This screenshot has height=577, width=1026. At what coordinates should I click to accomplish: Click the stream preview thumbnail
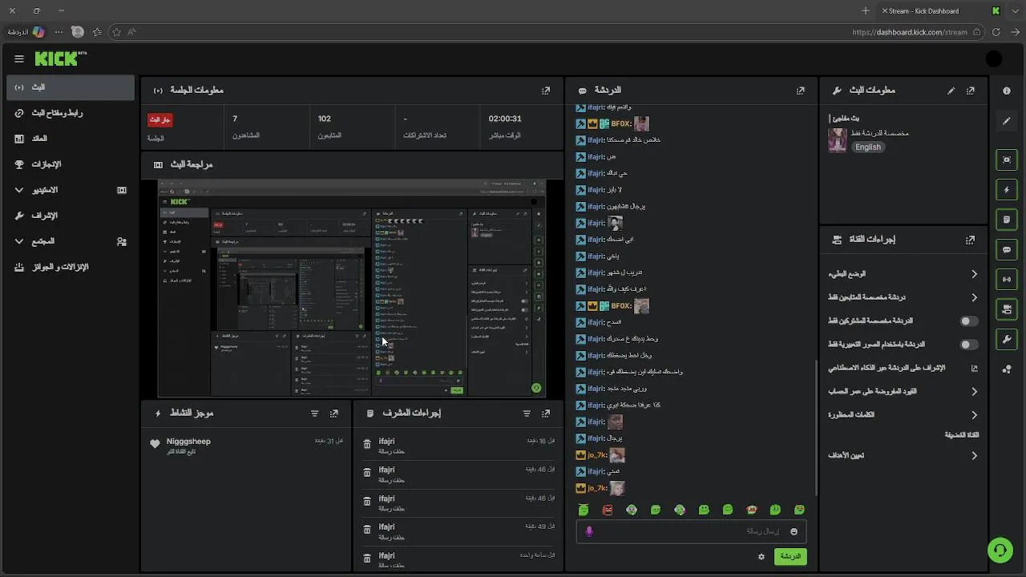[352, 288]
